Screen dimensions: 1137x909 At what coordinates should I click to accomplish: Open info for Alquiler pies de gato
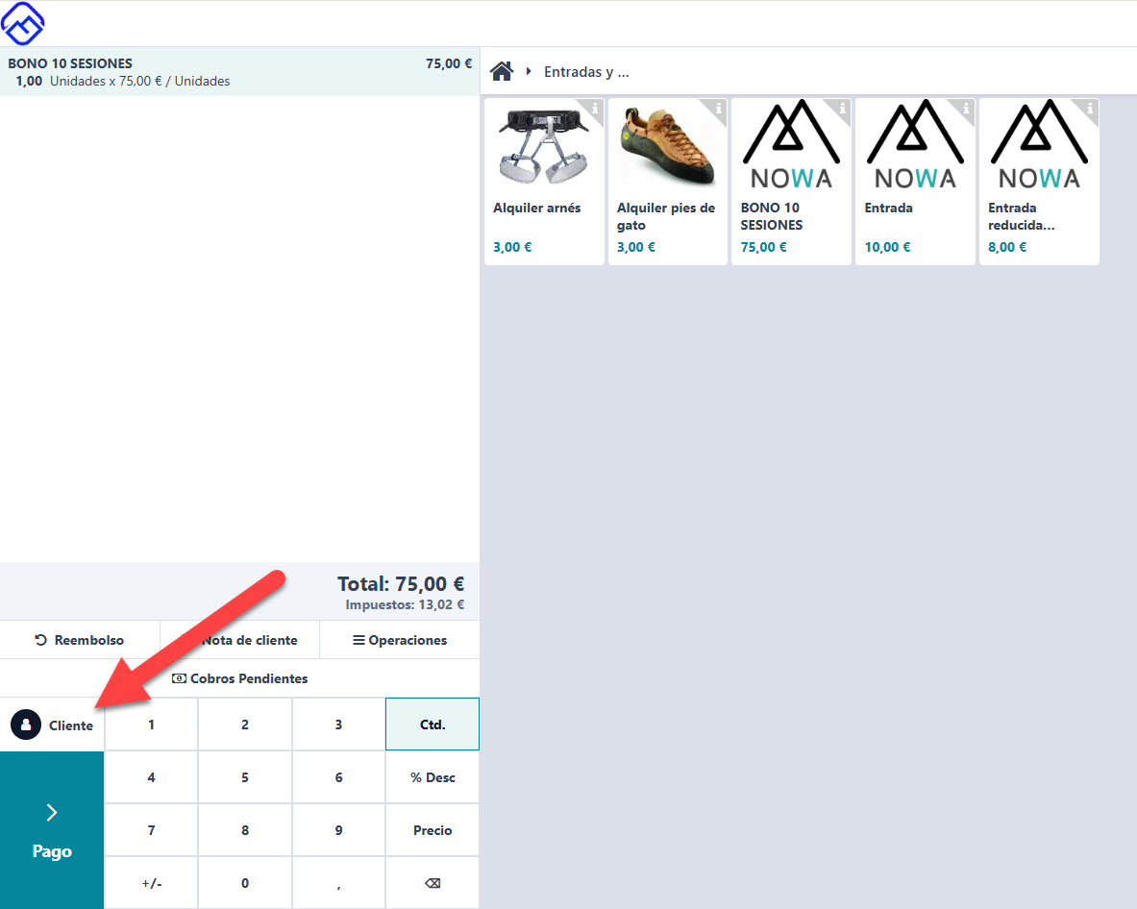click(719, 108)
